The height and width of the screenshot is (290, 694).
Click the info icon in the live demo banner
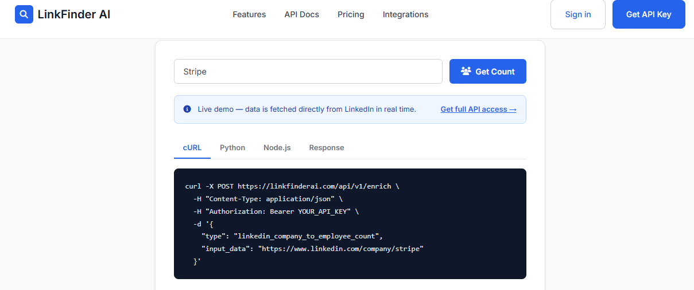[187, 109]
